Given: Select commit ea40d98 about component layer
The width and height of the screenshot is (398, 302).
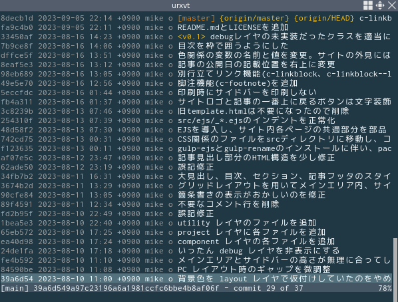Looking at the screenshot, I should click(196, 241).
